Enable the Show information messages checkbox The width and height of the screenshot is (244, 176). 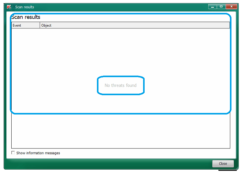[x=13, y=153]
